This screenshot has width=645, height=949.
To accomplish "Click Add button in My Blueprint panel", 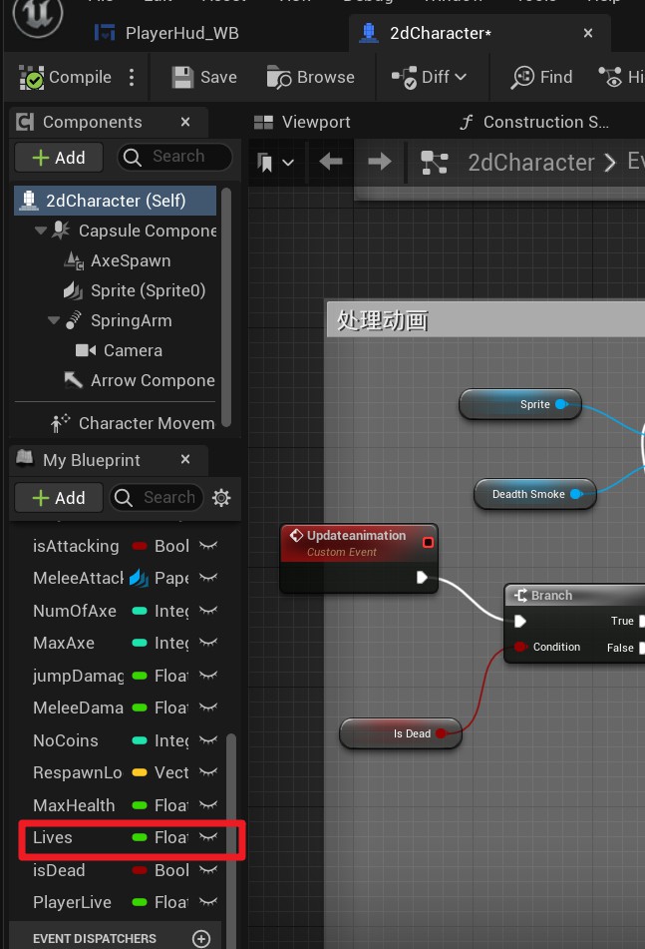I will pyautogui.click(x=59, y=498).
